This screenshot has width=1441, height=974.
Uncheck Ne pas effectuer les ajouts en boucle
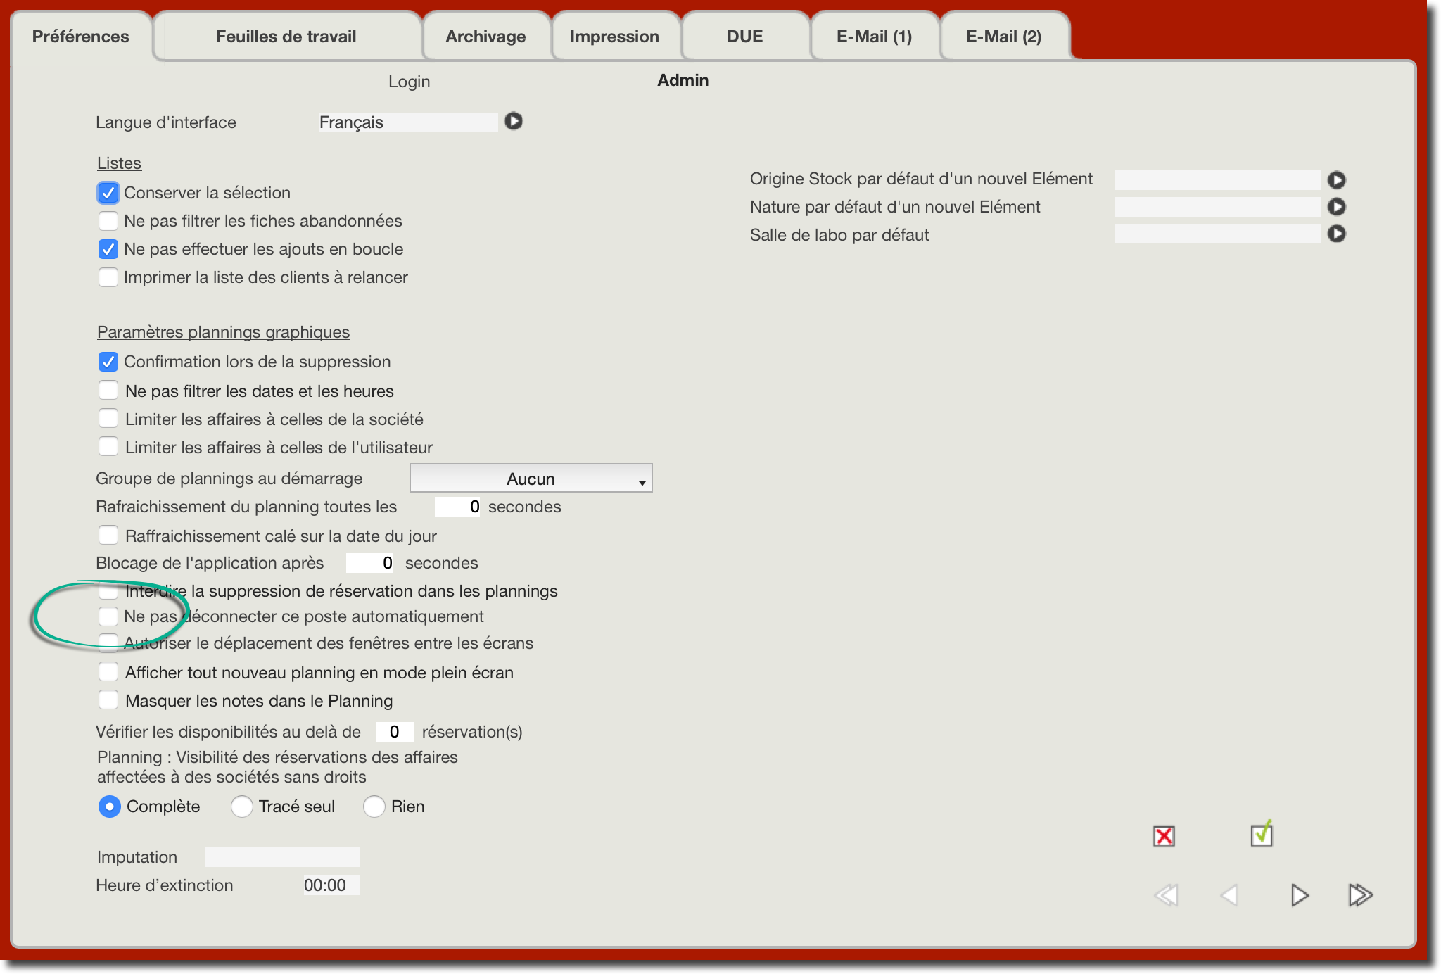click(108, 249)
